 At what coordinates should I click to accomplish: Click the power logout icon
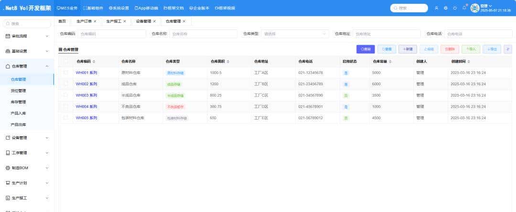[455, 8]
